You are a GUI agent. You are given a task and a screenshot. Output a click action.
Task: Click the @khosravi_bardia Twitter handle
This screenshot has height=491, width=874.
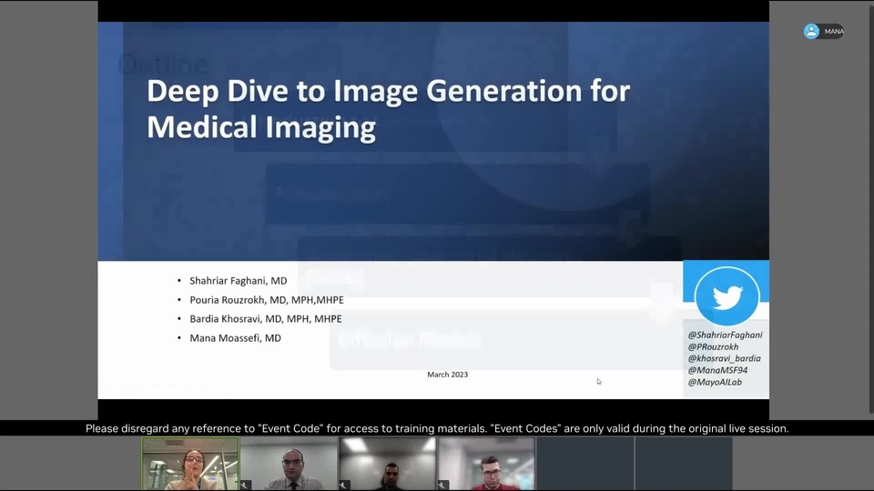point(724,358)
